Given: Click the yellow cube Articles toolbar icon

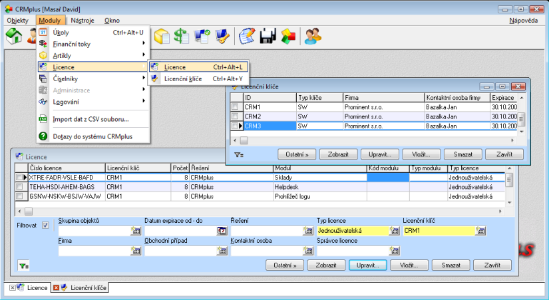Looking at the screenshot, I should (162, 36).
